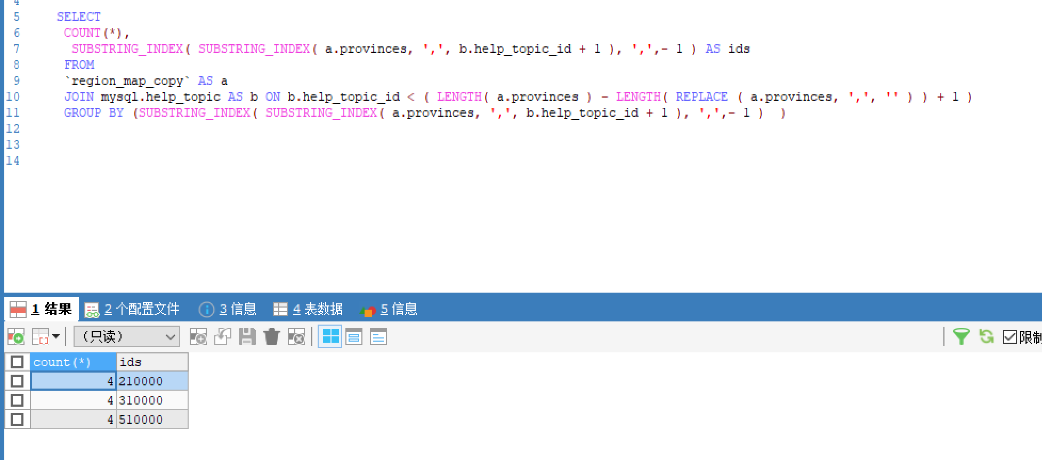Switch to form view mode
Viewport: 1042px width, 460px height.
(354, 337)
